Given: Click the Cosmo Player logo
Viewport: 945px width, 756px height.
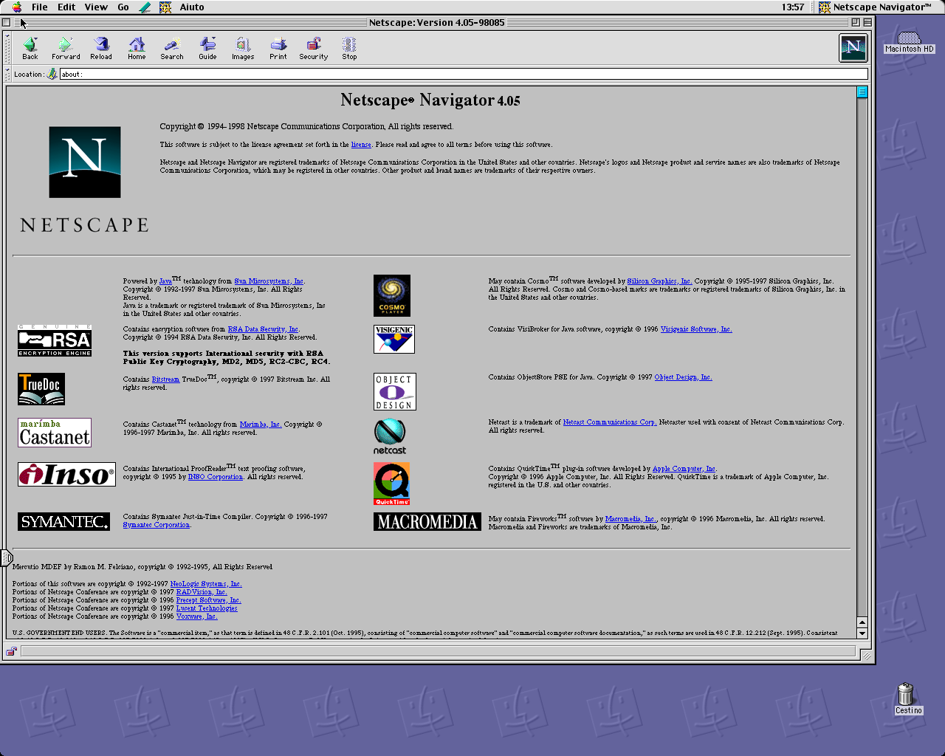Looking at the screenshot, I should coord(392,295).
